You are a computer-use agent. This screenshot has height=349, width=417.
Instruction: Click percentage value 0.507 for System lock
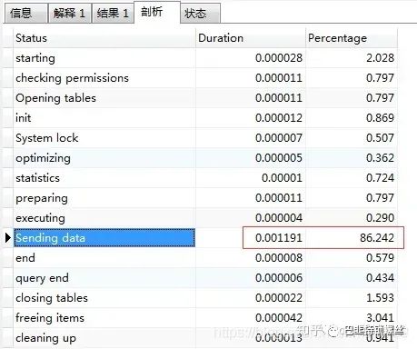point(380,138)
